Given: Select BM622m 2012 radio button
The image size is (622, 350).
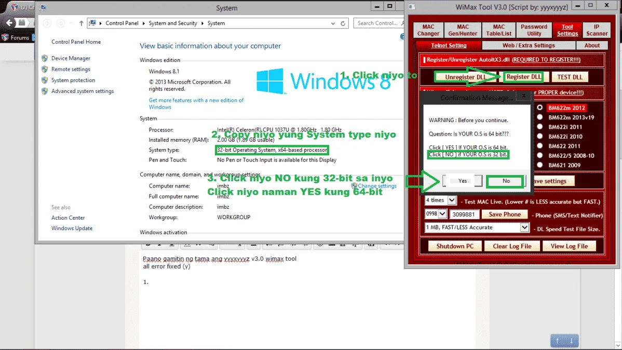Looking at the screenshot, I should pos(540,107).
